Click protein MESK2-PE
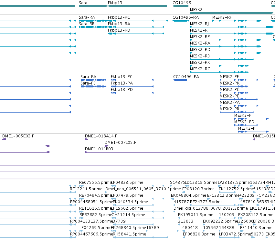The image size is (275, 239). click(229, 96)
